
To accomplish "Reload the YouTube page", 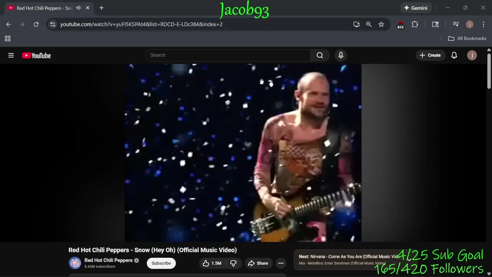I will pyautogui.click(x=36, y=24).
